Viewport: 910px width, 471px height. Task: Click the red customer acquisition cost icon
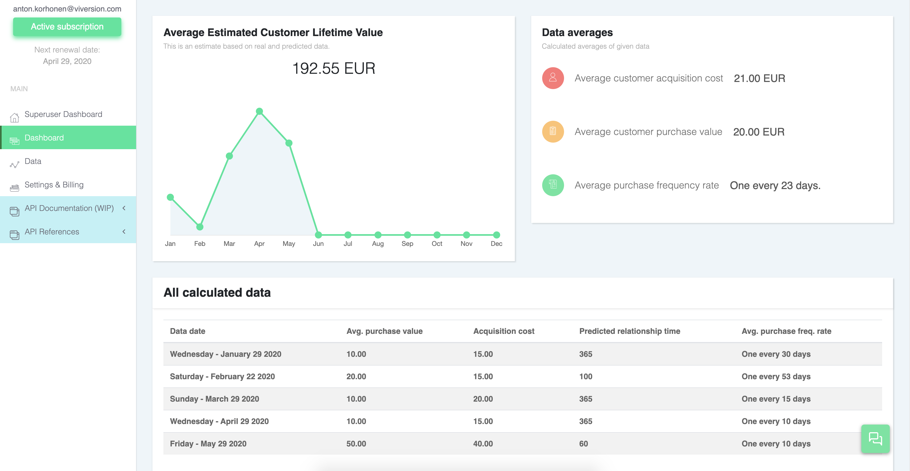[x=553, y=78]
